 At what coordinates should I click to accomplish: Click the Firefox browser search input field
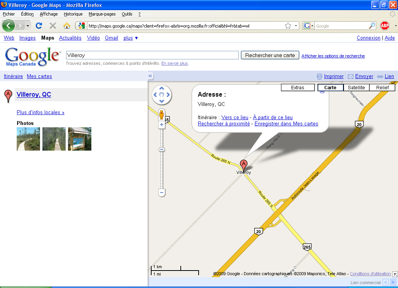[341, 26]
